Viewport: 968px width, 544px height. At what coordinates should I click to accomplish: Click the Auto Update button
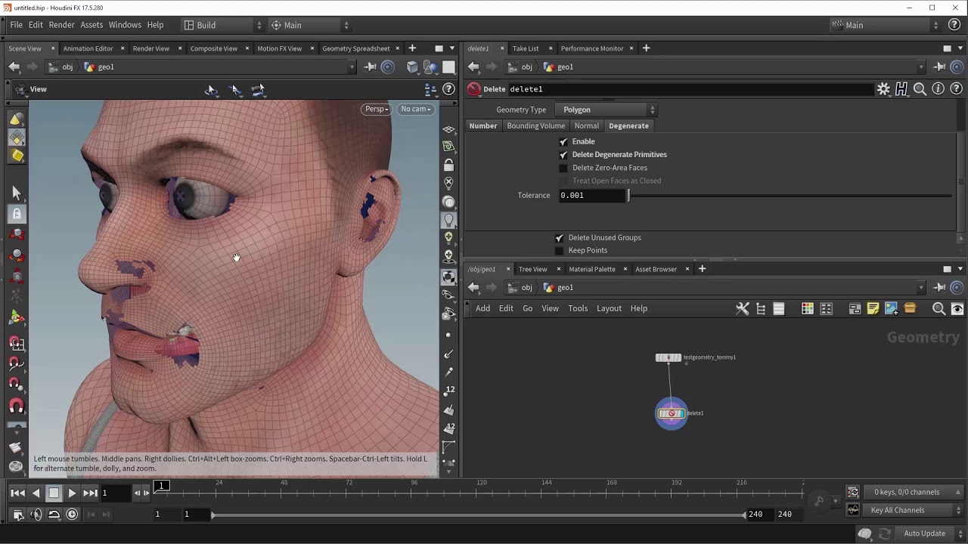coord(924,533)
